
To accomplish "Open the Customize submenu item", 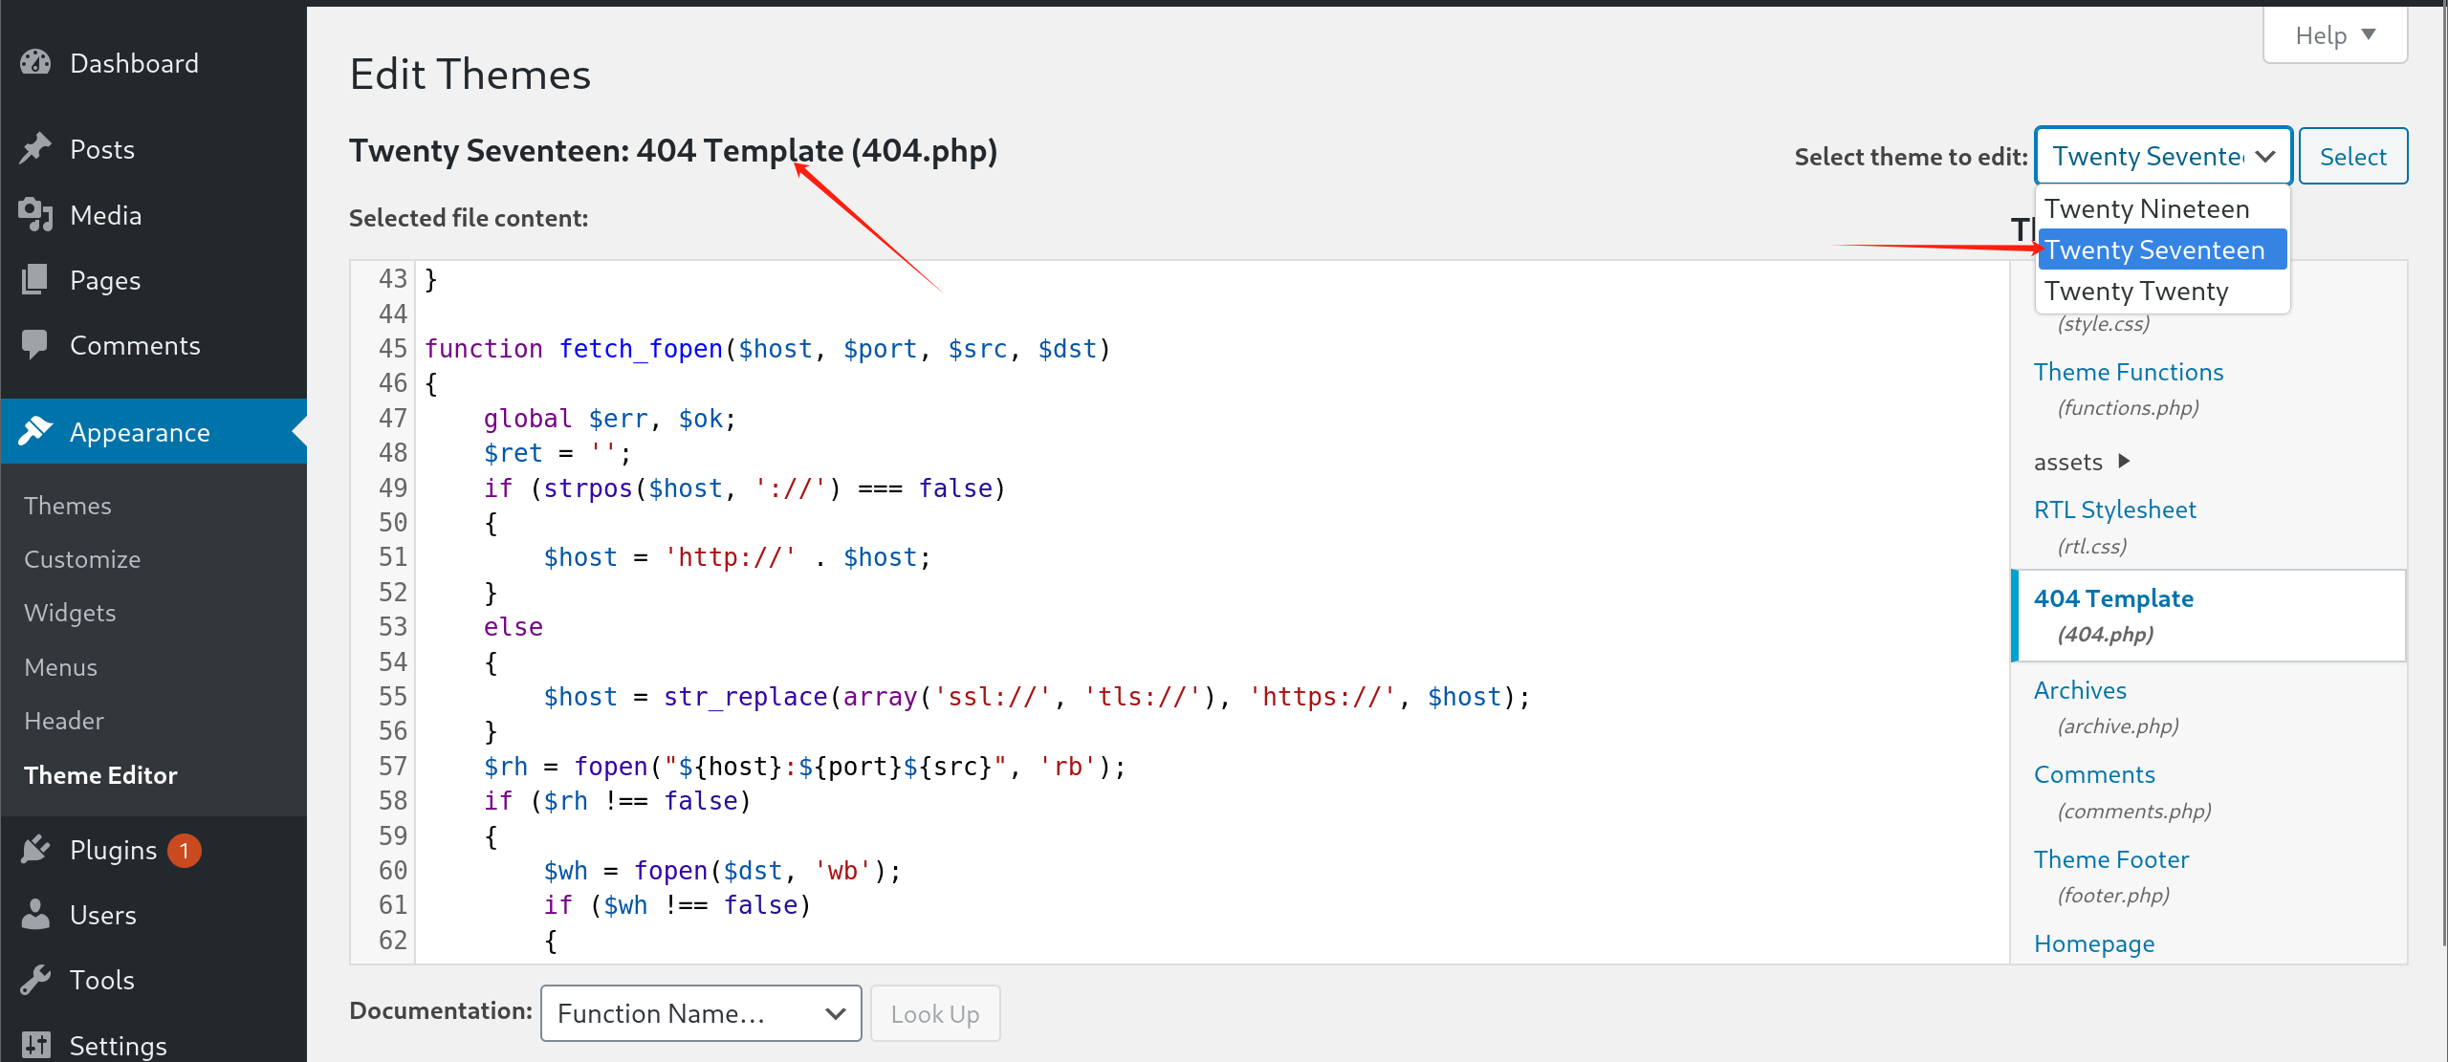I will 82,559.
